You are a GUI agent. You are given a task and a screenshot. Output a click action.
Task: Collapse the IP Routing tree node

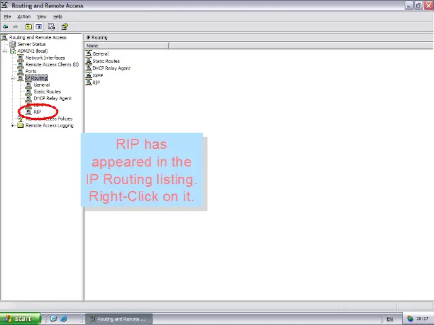pyautogui.click(x=13, y=79)
